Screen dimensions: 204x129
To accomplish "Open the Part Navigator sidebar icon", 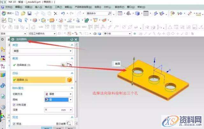I will tap(3, 66).
